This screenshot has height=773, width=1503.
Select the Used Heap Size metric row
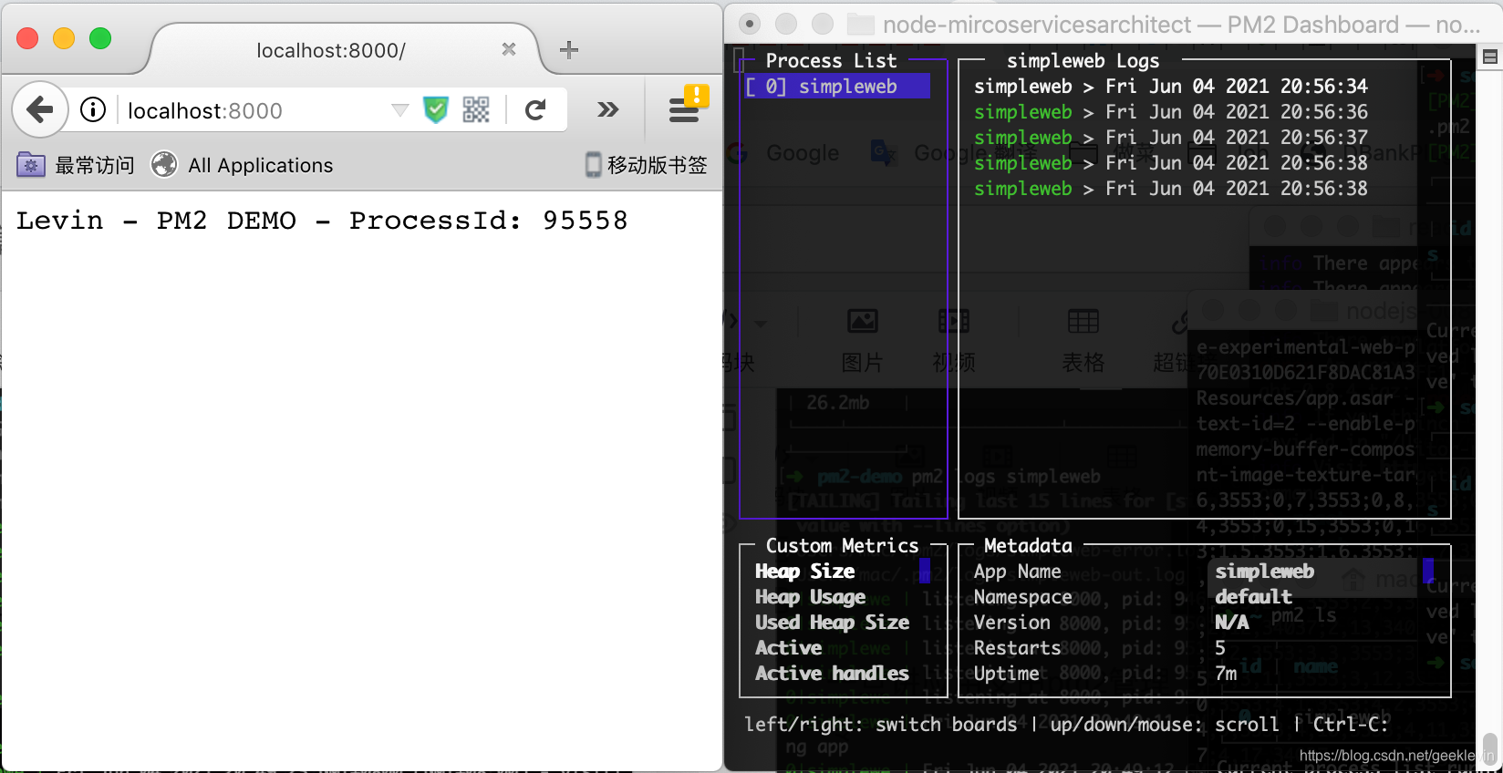(832, 623)
